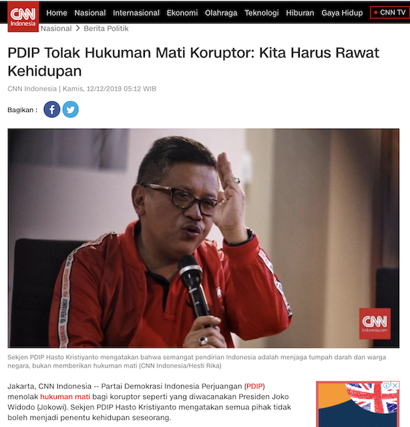The image size is (410, 427).
Task: Select Ekonomi in navigation bar
Action: [182, 13]
